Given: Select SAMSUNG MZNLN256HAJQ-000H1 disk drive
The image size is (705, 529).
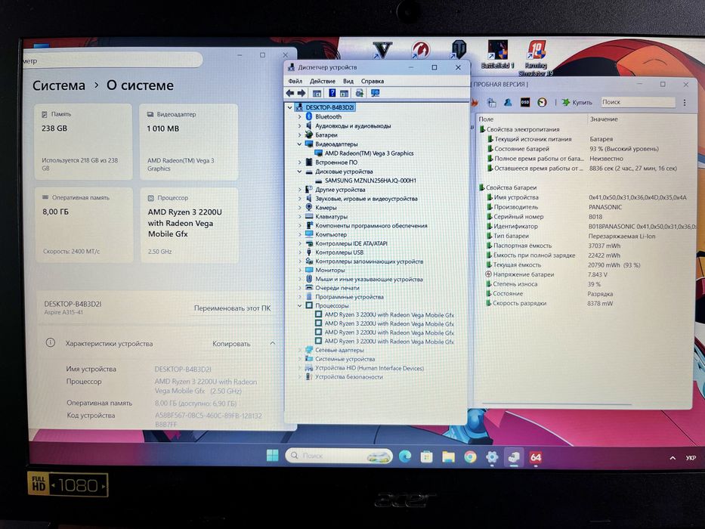Looking at the screenshot, I should (370, 181).
